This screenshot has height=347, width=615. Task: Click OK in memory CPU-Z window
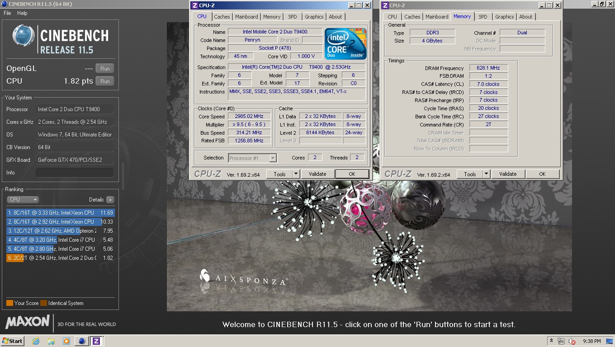point(542,174)
